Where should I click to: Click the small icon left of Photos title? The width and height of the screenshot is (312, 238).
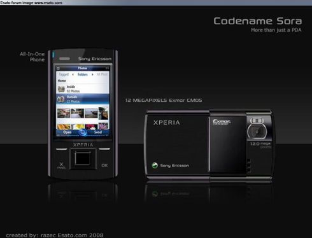tap(58, 68)
